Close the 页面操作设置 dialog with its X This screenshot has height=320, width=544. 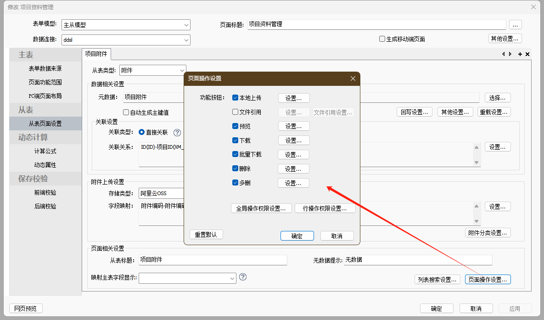(353, 79)
